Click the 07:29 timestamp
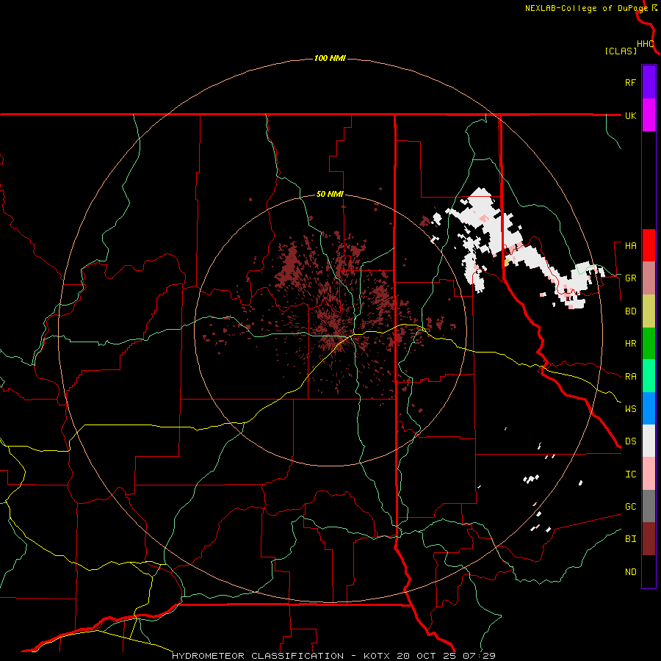Viewport: 661px width, 661px height. click(x=480, y=656)
